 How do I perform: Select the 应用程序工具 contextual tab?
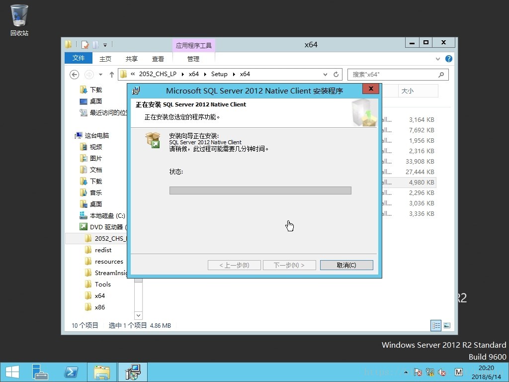[x=193, y=45]
